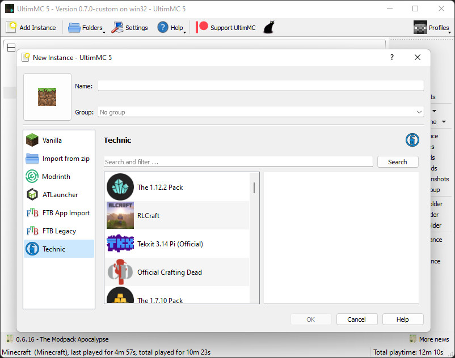This screenshot has width=455, height=358.
Task: Click the grass block instance icon
Action: coord(48,97)
